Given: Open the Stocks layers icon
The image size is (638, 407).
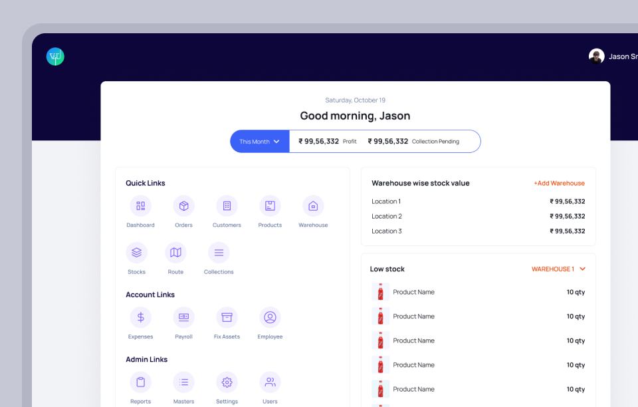Looking at the screenshot, I should 136,253.
